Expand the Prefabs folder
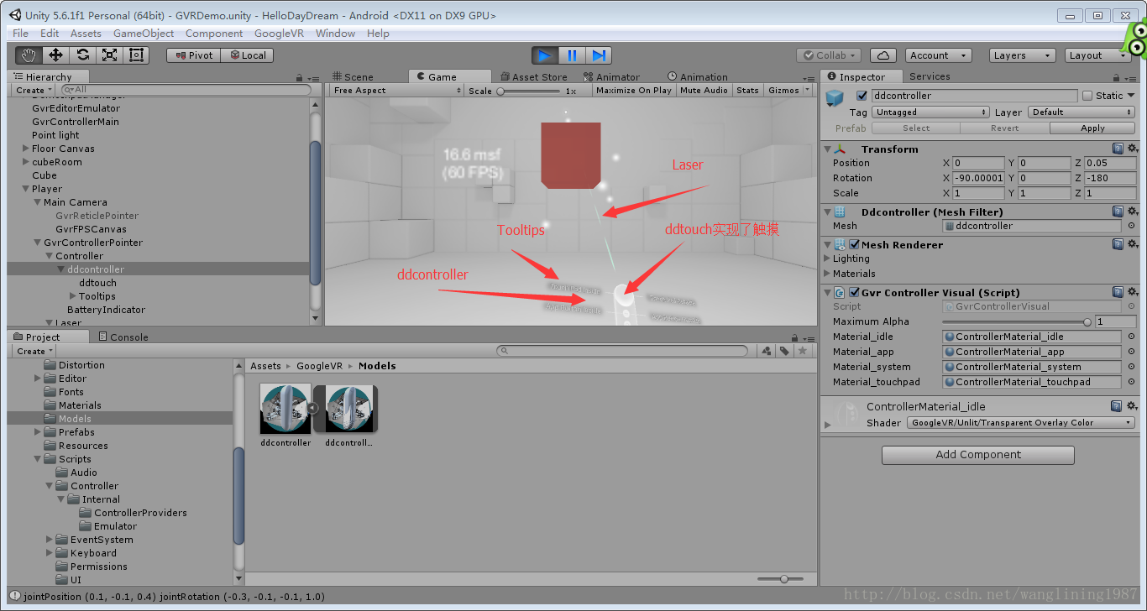 [38, 432]
